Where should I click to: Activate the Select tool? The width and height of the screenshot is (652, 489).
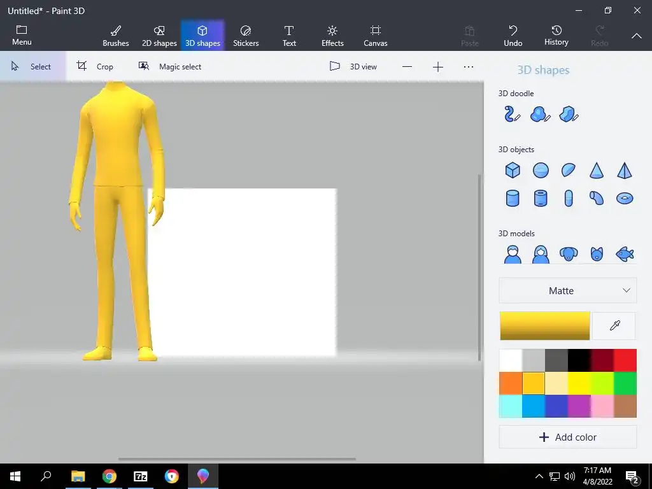point(32,66)
